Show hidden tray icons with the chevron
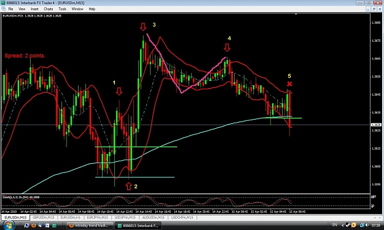 (x=342, y=225)
